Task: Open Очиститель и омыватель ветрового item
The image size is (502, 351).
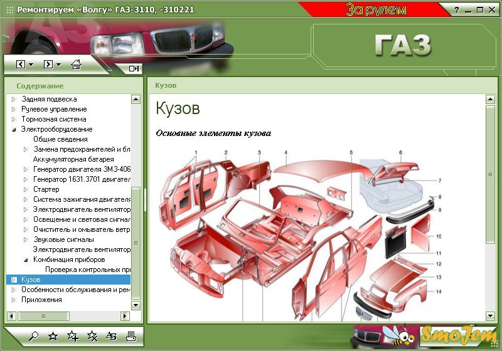Action: (82, 229)
